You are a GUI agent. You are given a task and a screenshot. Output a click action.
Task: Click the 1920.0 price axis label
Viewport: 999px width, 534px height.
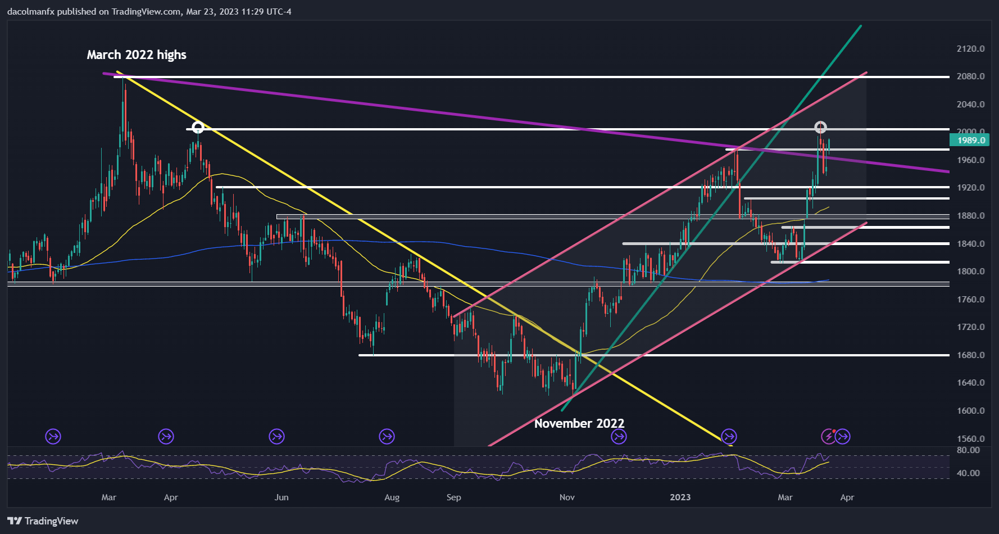pyautogui.click(x=971, y=188)
